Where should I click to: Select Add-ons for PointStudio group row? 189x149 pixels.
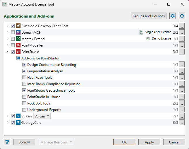tap(40, 58)
